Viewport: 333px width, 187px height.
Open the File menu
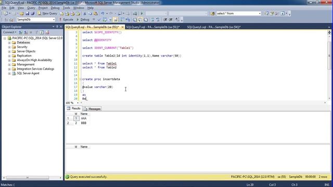click(x=4, y=8)
